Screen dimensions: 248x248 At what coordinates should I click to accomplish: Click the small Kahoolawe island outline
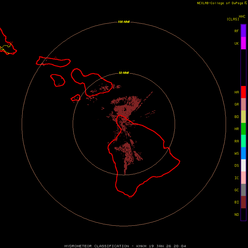click(x=76, y=98)
